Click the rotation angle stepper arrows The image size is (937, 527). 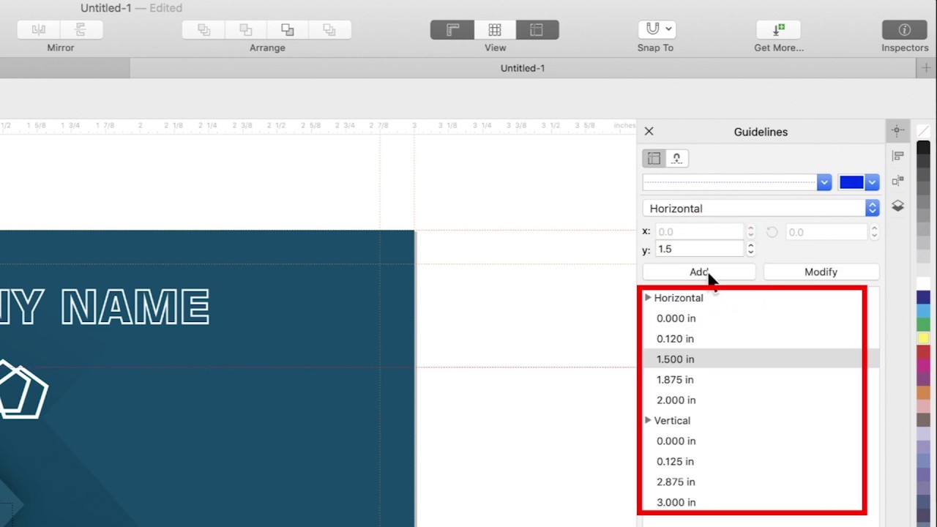pos(874,231)
